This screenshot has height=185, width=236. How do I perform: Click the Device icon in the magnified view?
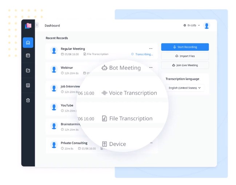click(x=104, y=144)
